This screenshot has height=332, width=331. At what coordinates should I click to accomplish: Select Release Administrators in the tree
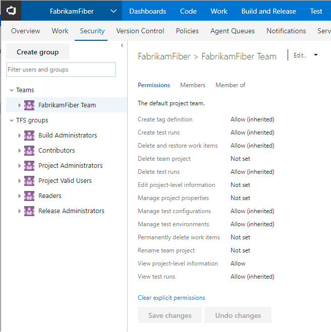point(71,211)
